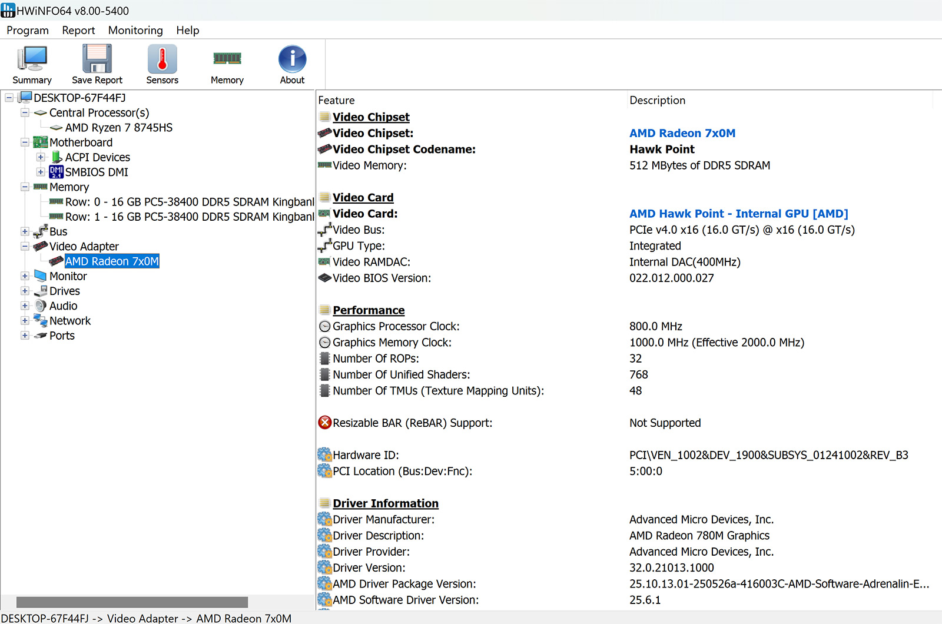Viewport: 942px width, 624px height.
Task: Collapse the DESKTOP-67F44FJ root node
Action: pyautogui.click(x=9, y=98)
